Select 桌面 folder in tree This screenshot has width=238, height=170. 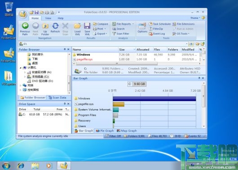(x=33, y=63)
